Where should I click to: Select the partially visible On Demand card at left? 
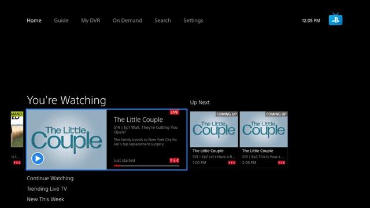17,139
